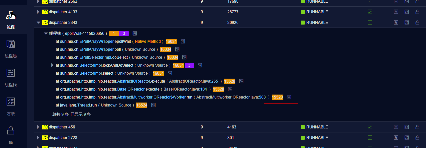426x148 pixels.
Task: Click the detail icon on the AbstractIOReactor.execute line
Action: 241,81
